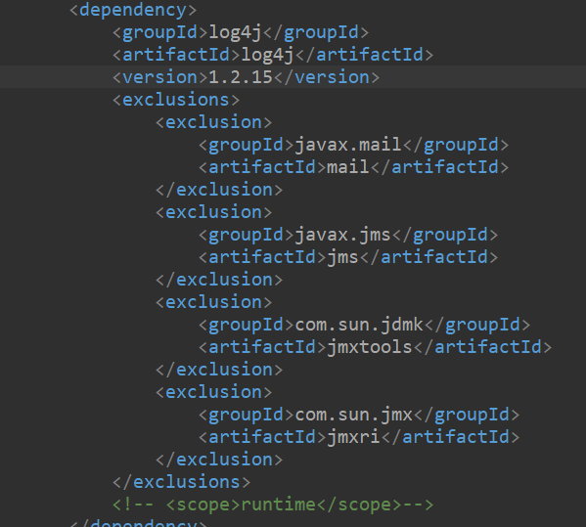Click the closing version tag

point(327,77)
